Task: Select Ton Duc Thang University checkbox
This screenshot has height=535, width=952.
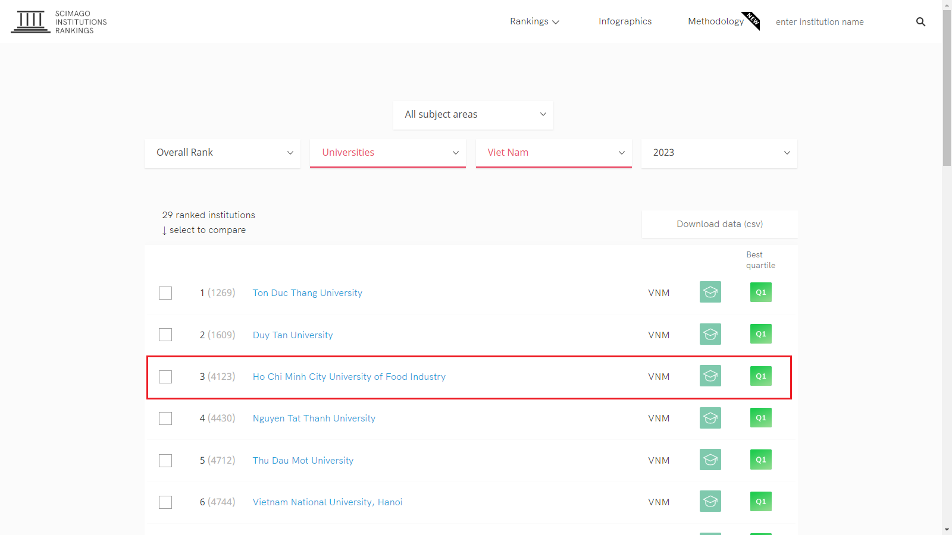Action: coord(165,293)
